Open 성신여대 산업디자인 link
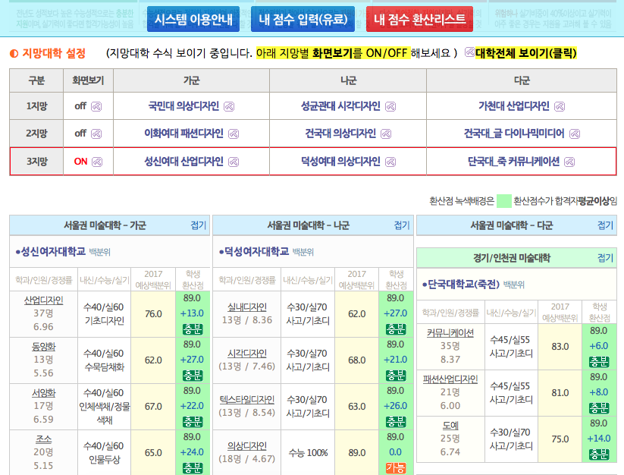This screenshot has width=624, height=475. [x=183, y=162]
